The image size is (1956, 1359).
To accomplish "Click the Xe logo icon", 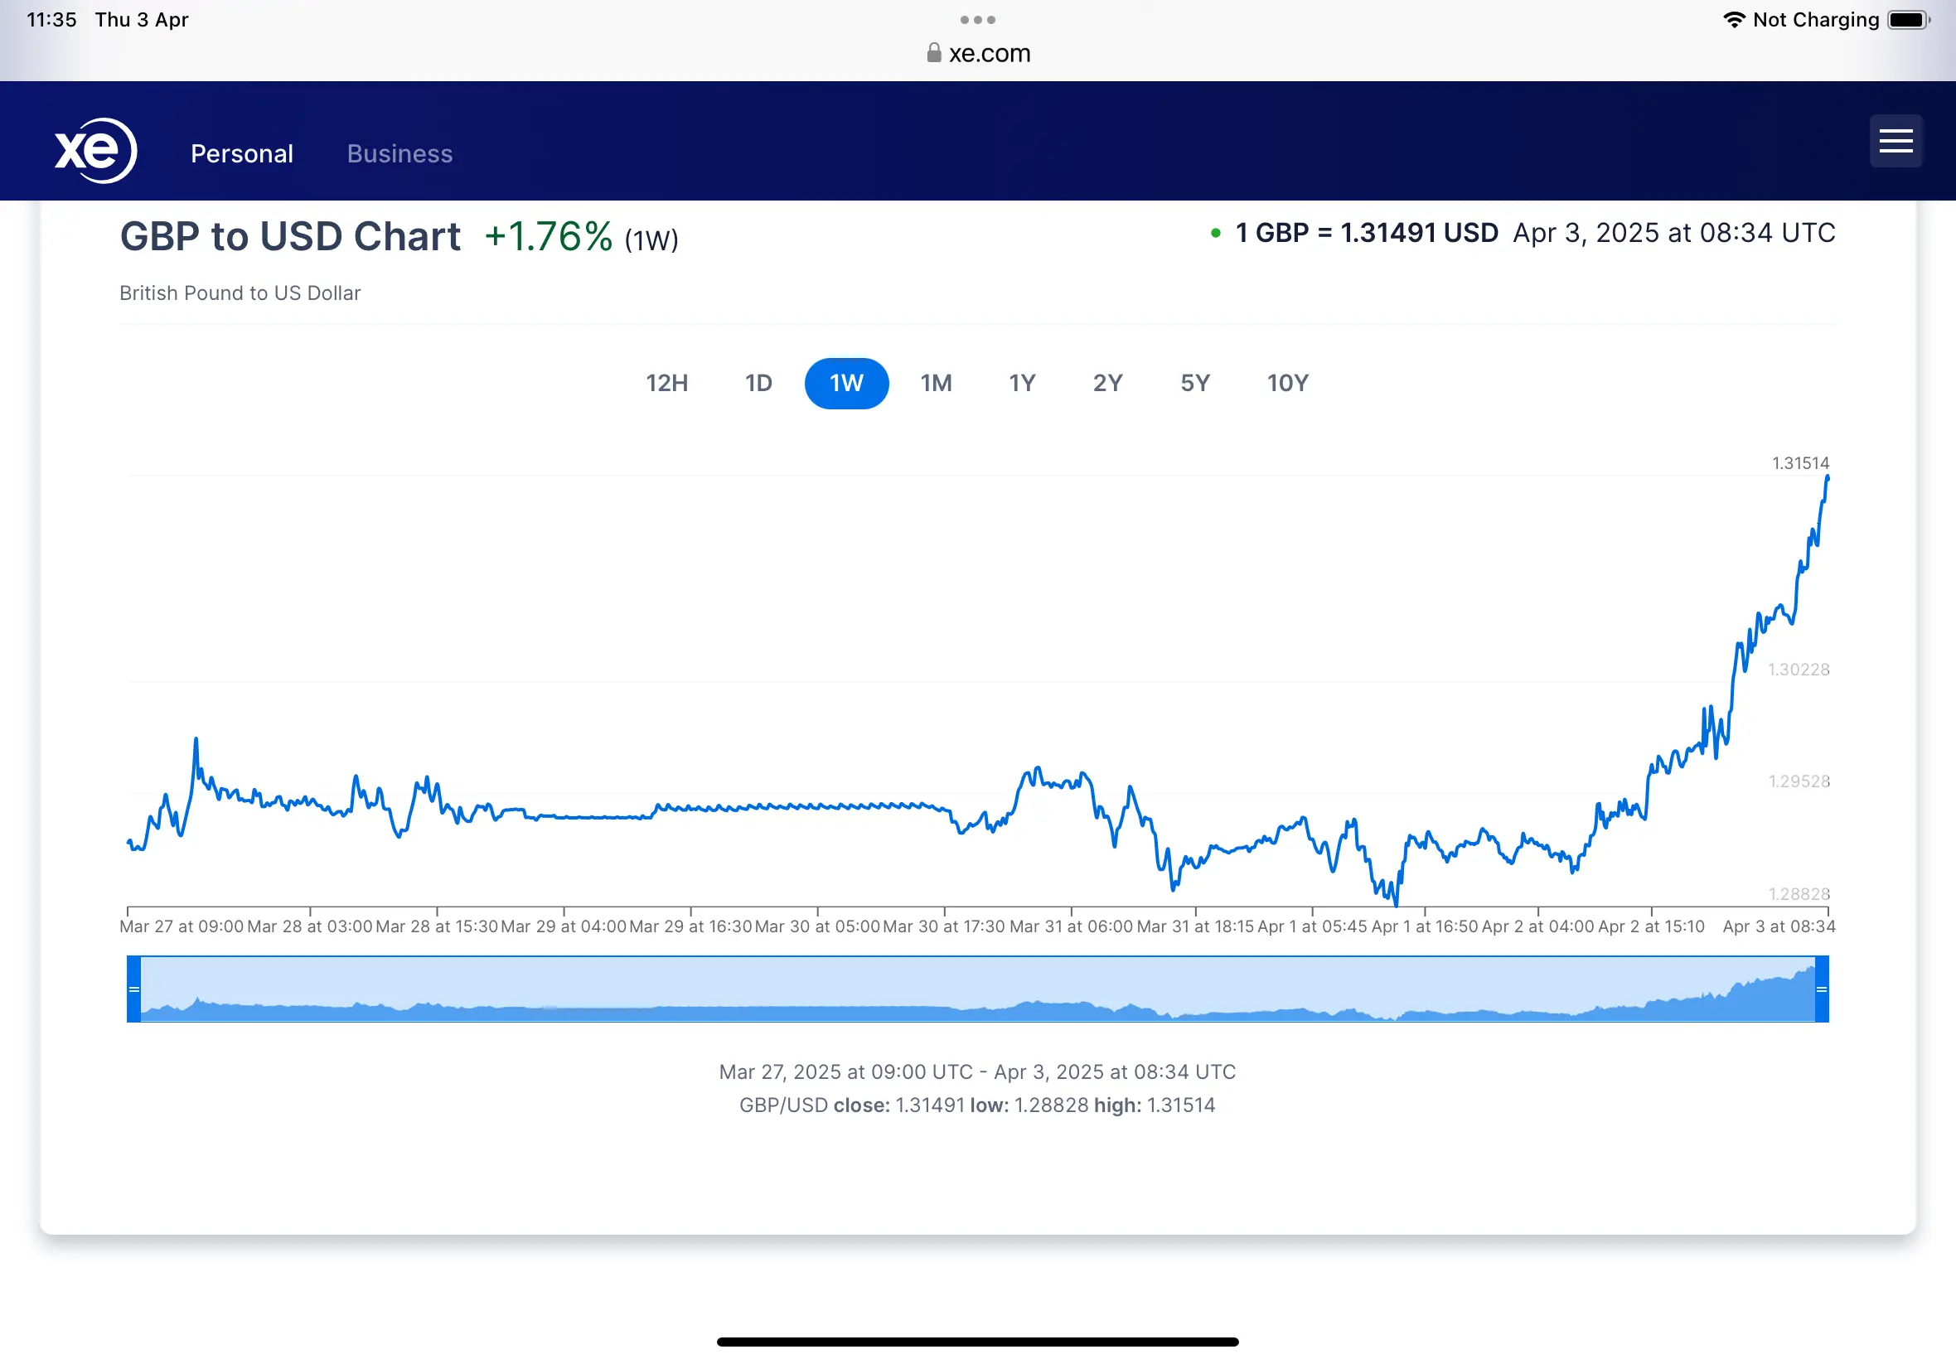I will [x=95, y=151].
